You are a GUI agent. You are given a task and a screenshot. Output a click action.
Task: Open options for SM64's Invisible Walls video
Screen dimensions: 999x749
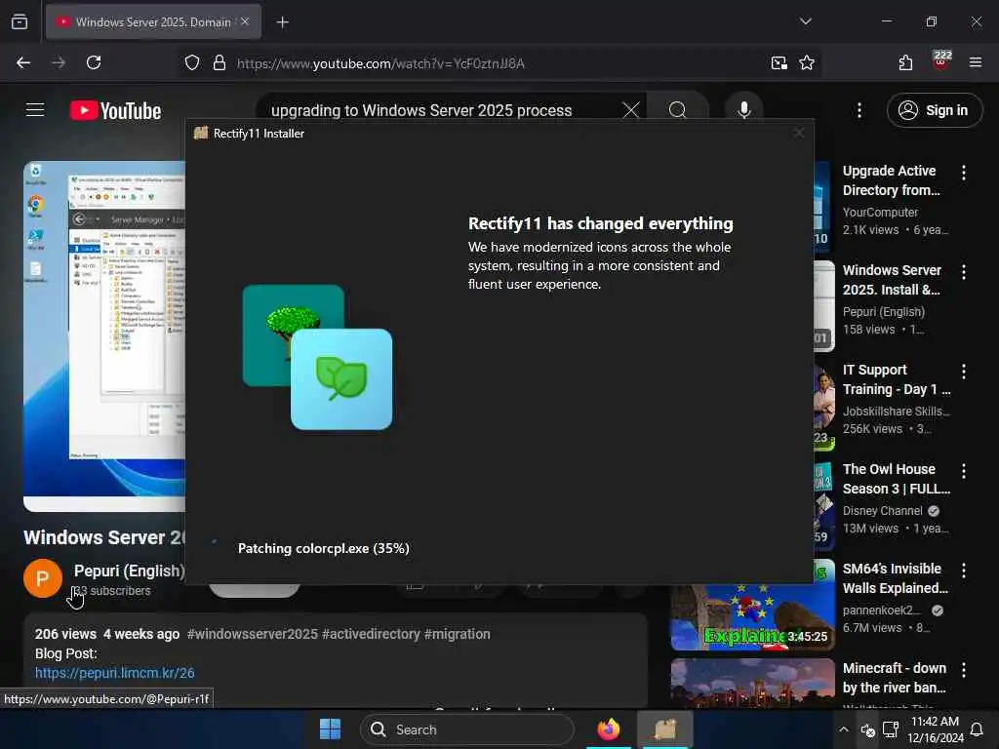click(963, 571)
